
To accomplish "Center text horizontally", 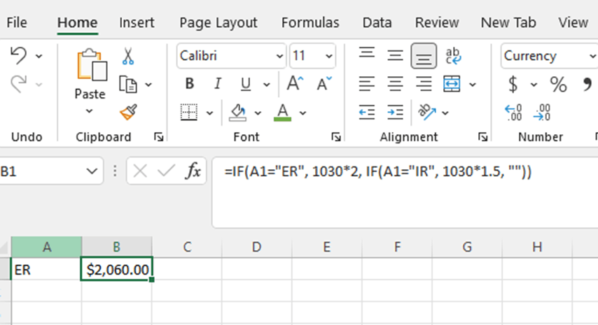I will point(396,84).
